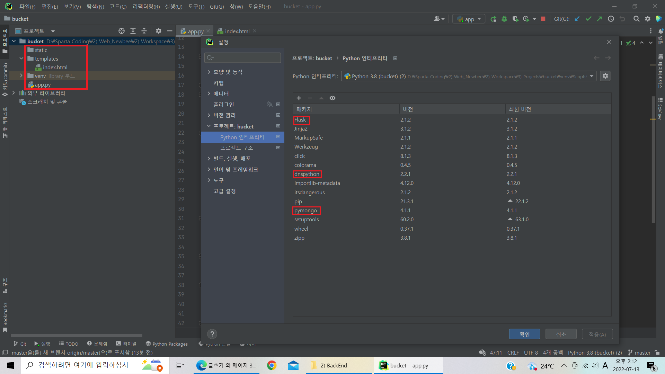Click the 확인 button

pos(524,334)
